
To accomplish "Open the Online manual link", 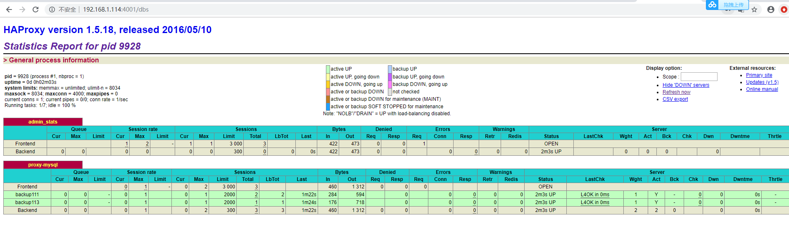I will click(762, 89).
